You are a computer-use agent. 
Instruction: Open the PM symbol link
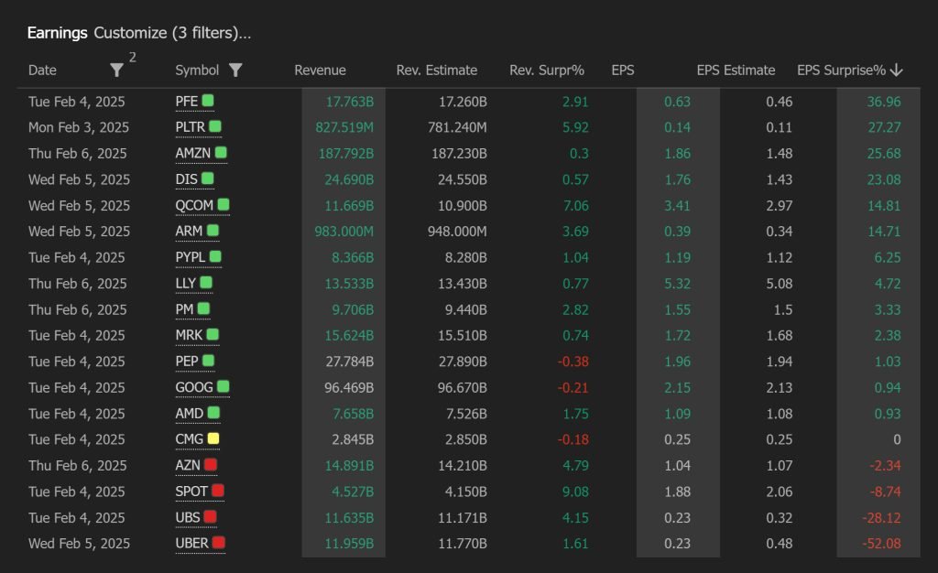[x=184, y=309]
